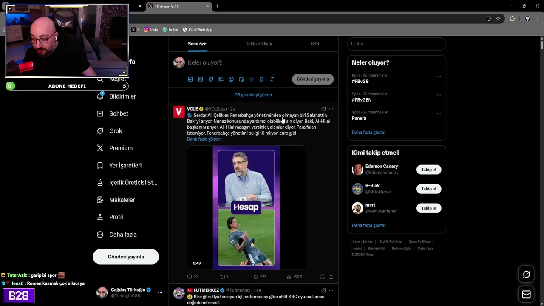Open the floating messages button
The height and width of the screenshot is (306, 544).
(526, 295)
